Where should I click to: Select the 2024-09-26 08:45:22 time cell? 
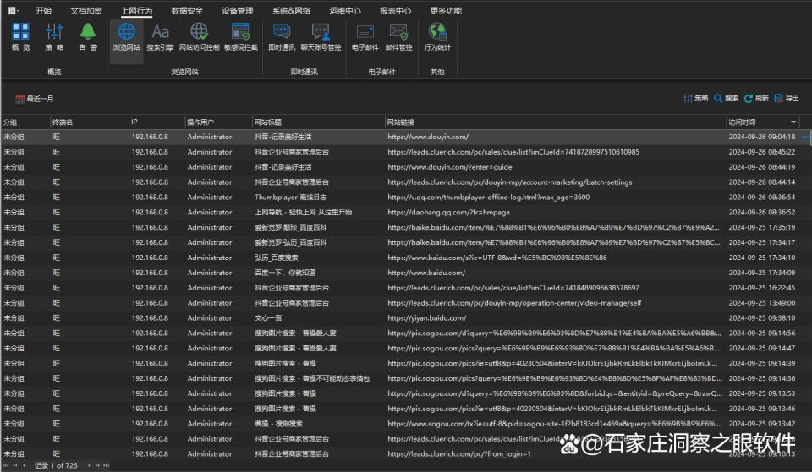point(762,152)
